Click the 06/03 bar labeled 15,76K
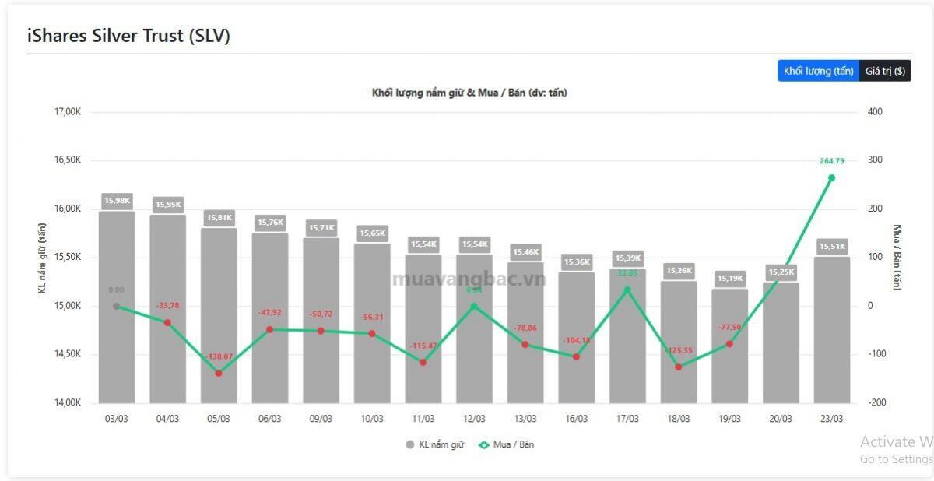The width and height of the screenshot is (934, 481). (269, 318)
